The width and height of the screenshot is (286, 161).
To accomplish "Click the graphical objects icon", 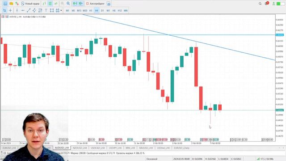I will [58, 10].
